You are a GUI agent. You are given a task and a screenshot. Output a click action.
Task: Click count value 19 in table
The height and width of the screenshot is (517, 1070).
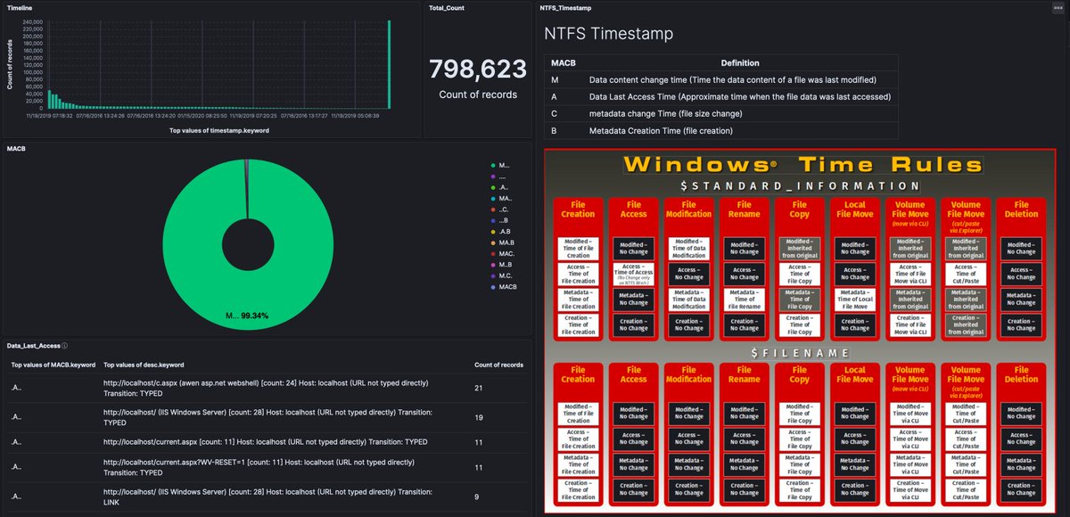pyautogui.click(x=478, y=416)
